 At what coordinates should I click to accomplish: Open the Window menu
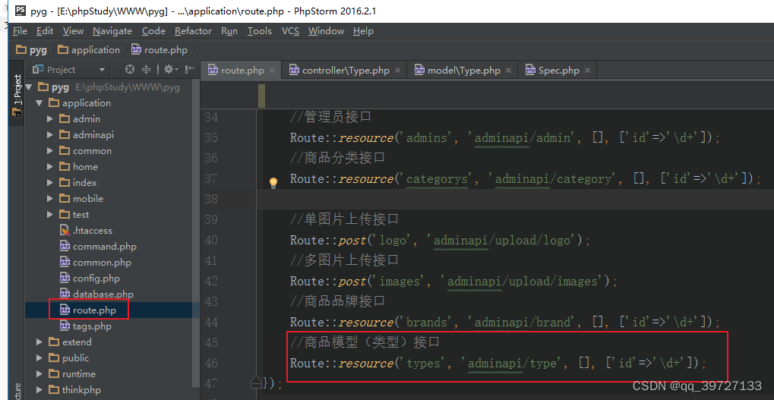(326, 31)
